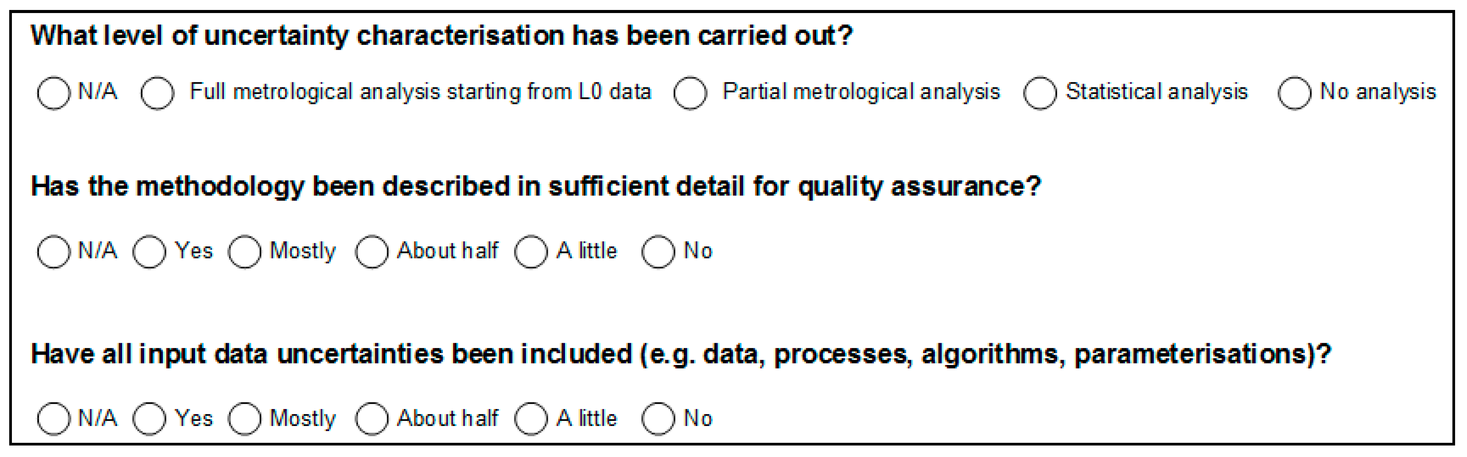1467x457 pixels.
Task: Select Mostly for methodology description question
Action: [245, 252]
